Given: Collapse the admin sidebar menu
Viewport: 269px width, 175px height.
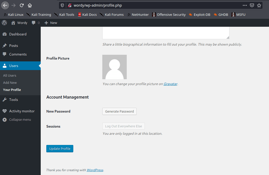Looking at the screenshot, I should coord(20,119).
